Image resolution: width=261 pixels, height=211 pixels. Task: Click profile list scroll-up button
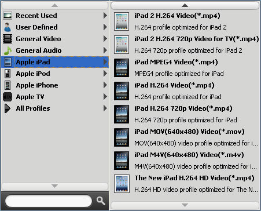[185, 5]
